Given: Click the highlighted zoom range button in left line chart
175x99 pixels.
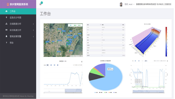Looking at the screenshot, I should point(47,65).
